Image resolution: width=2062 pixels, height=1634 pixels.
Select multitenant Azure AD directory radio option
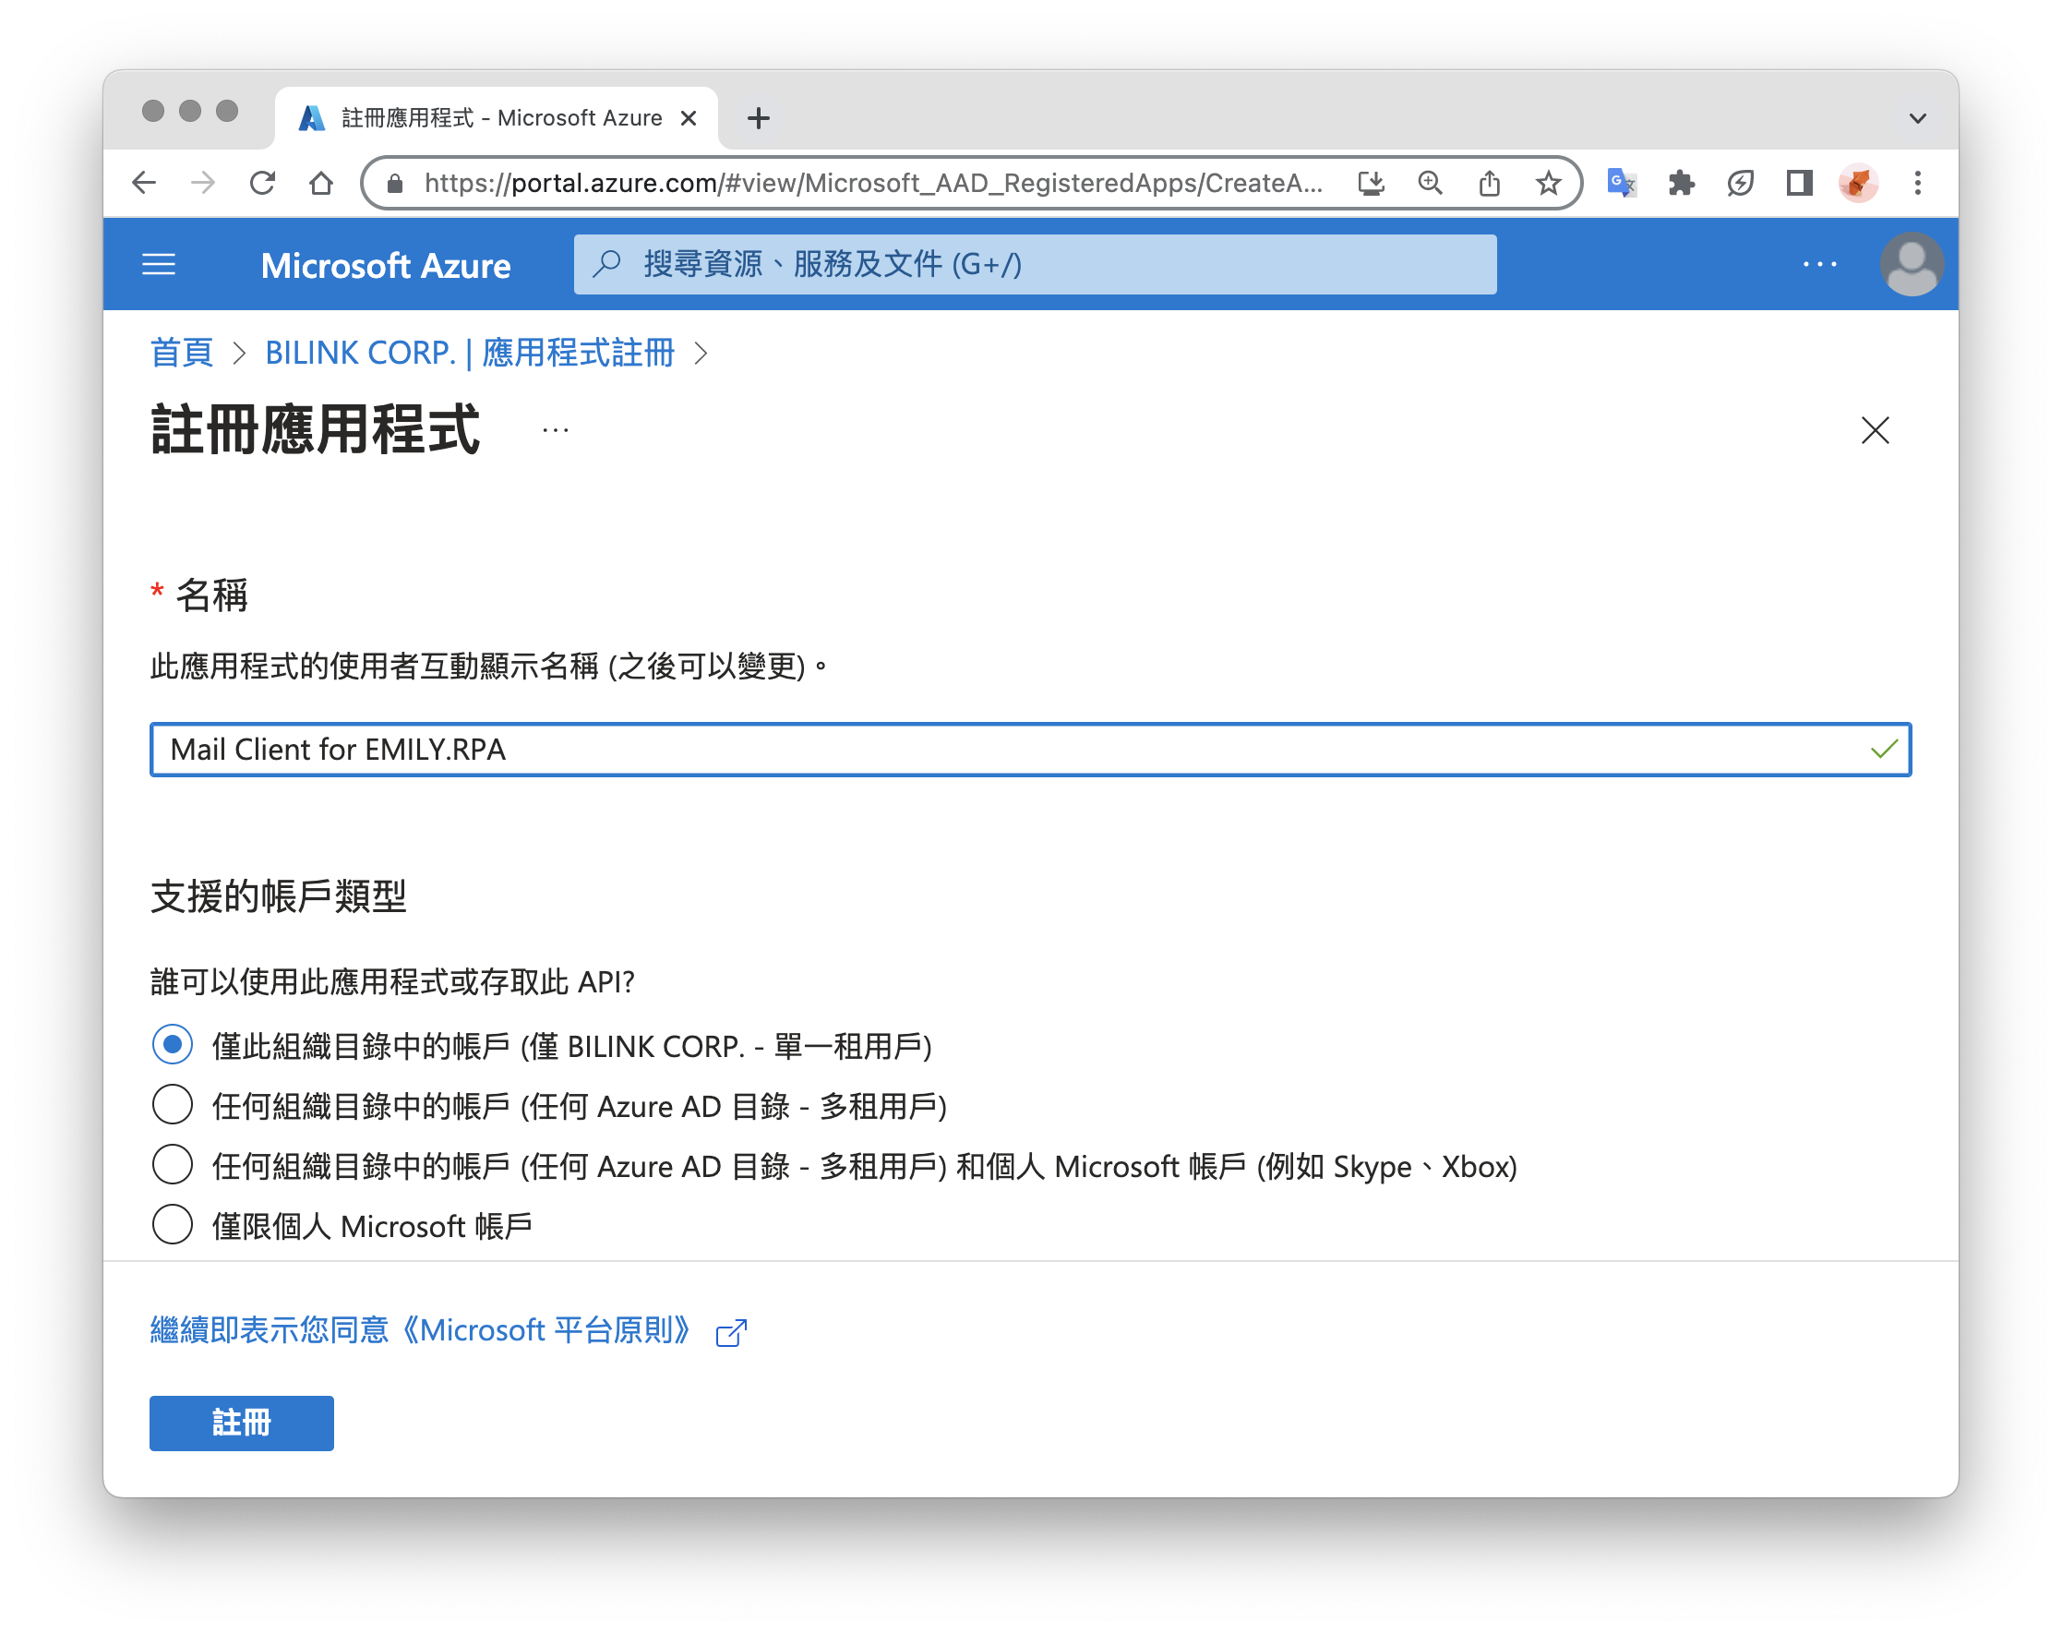pyautogui.click(x=174, y=1105)
